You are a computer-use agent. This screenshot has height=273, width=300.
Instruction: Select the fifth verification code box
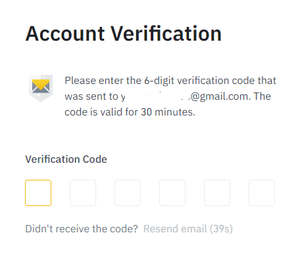point(217,193)
